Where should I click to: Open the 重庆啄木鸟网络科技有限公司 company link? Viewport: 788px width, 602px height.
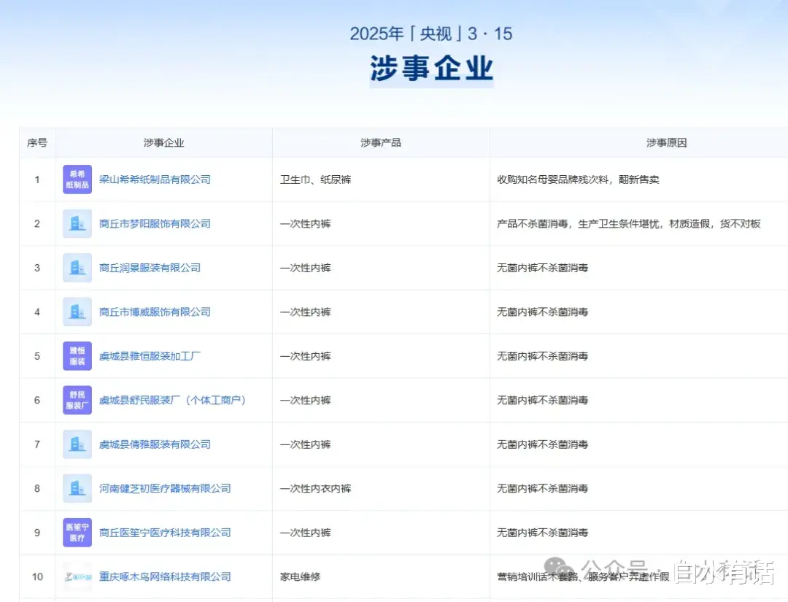pyautogui.click(x=165, y=577)
